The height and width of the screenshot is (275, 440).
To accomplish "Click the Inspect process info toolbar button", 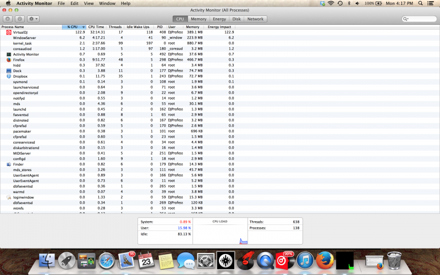I will tap(19, 19).
